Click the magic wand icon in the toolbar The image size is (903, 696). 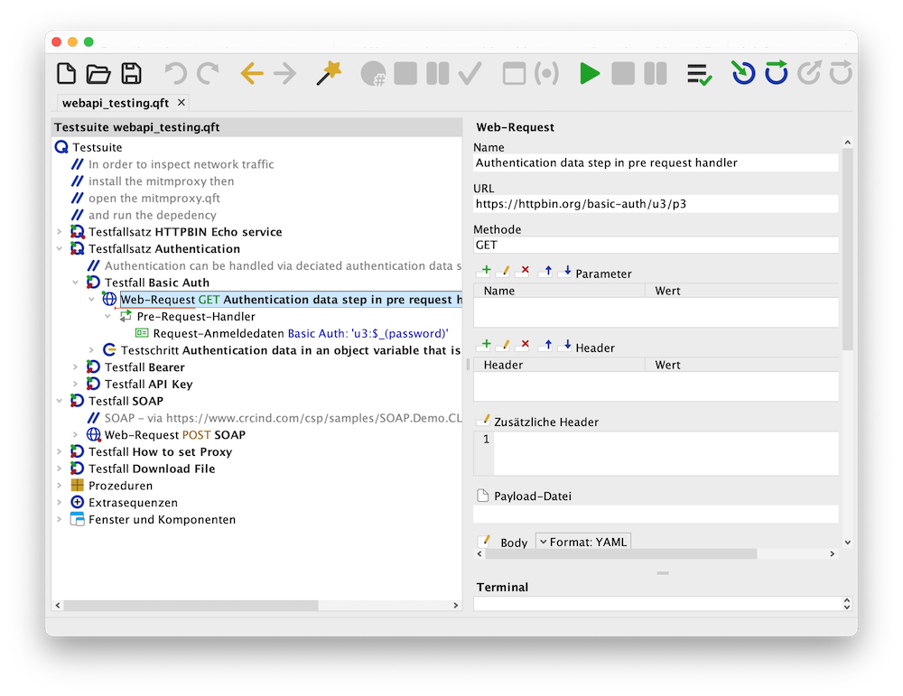click(x=328, y=74)
